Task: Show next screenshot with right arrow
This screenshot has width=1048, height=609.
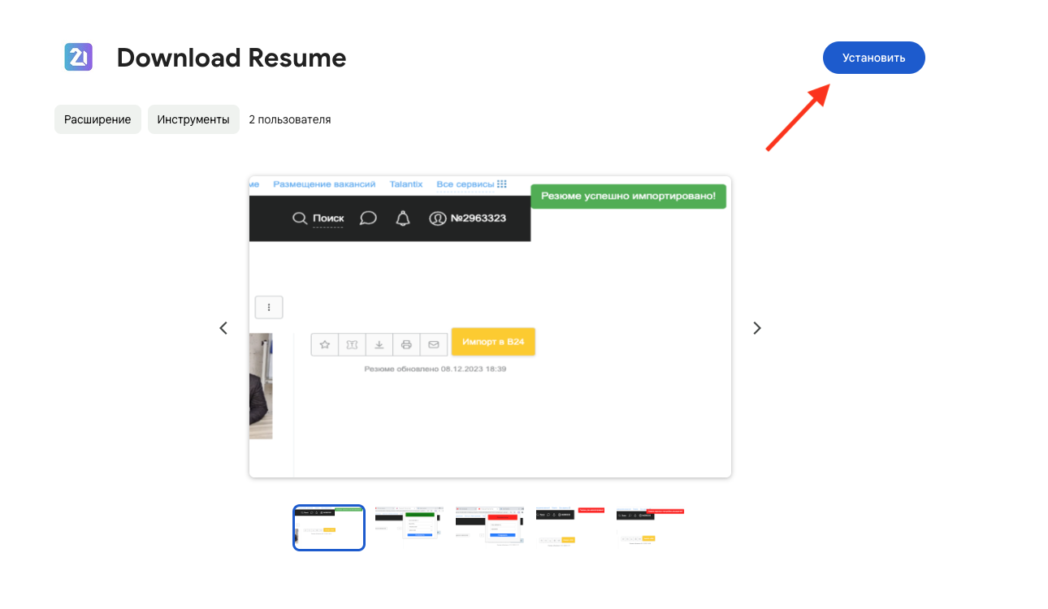Action: click(757, 328)
